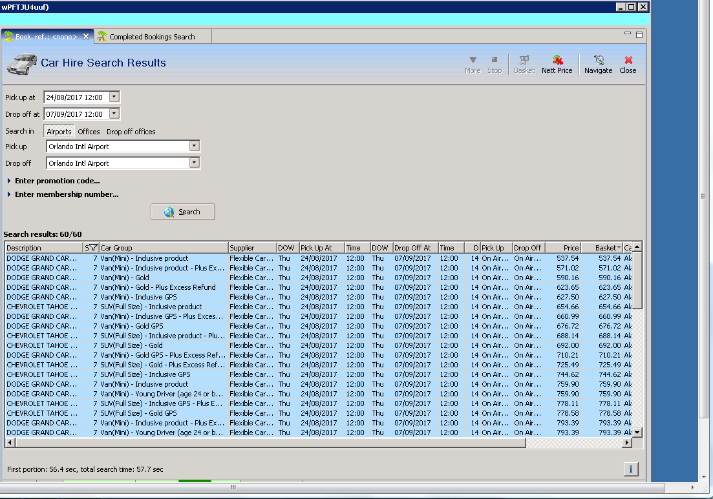Expand Enter membership number section
713x499 pixels.
pyautogui.click(x=63, y=194)
